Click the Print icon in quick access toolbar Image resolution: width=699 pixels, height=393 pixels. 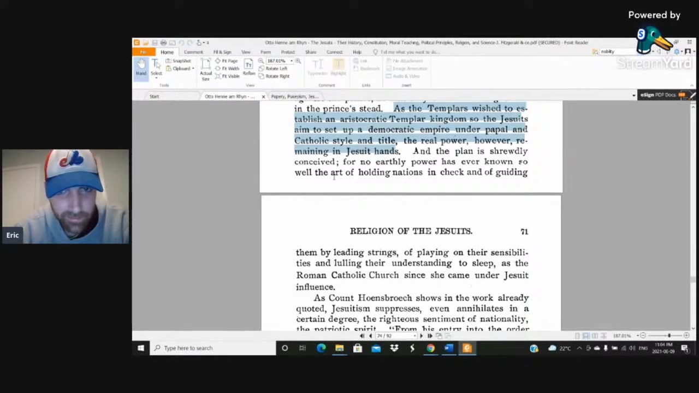[x=163, y=43]
